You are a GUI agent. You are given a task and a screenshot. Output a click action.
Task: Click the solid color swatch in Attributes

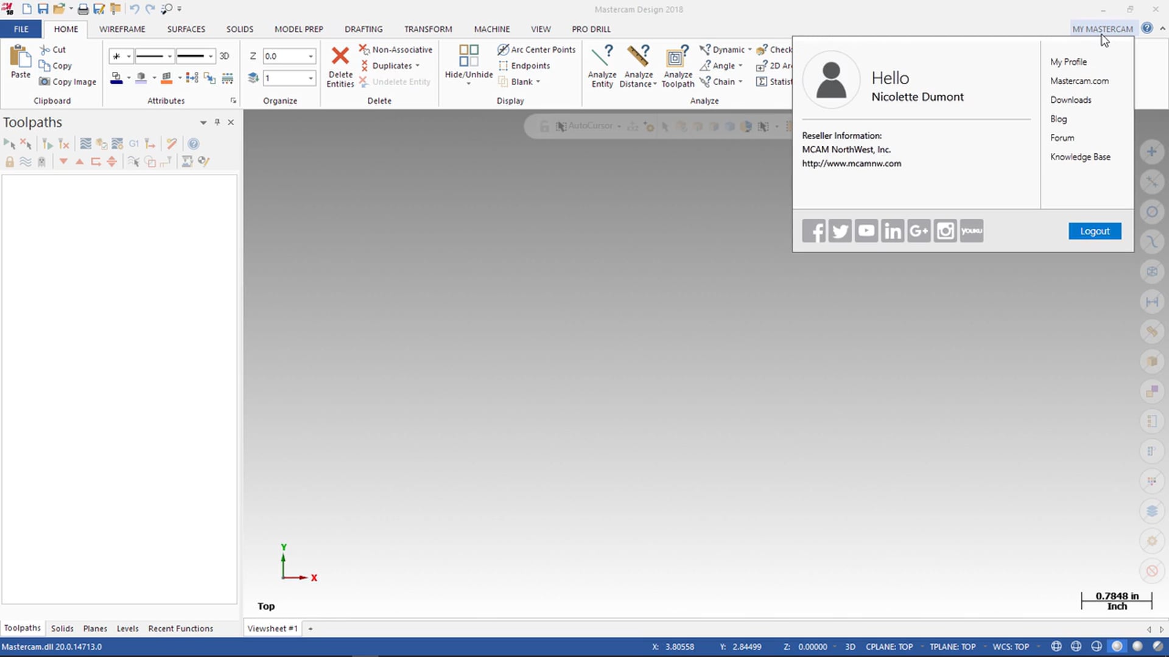(141, 78)
